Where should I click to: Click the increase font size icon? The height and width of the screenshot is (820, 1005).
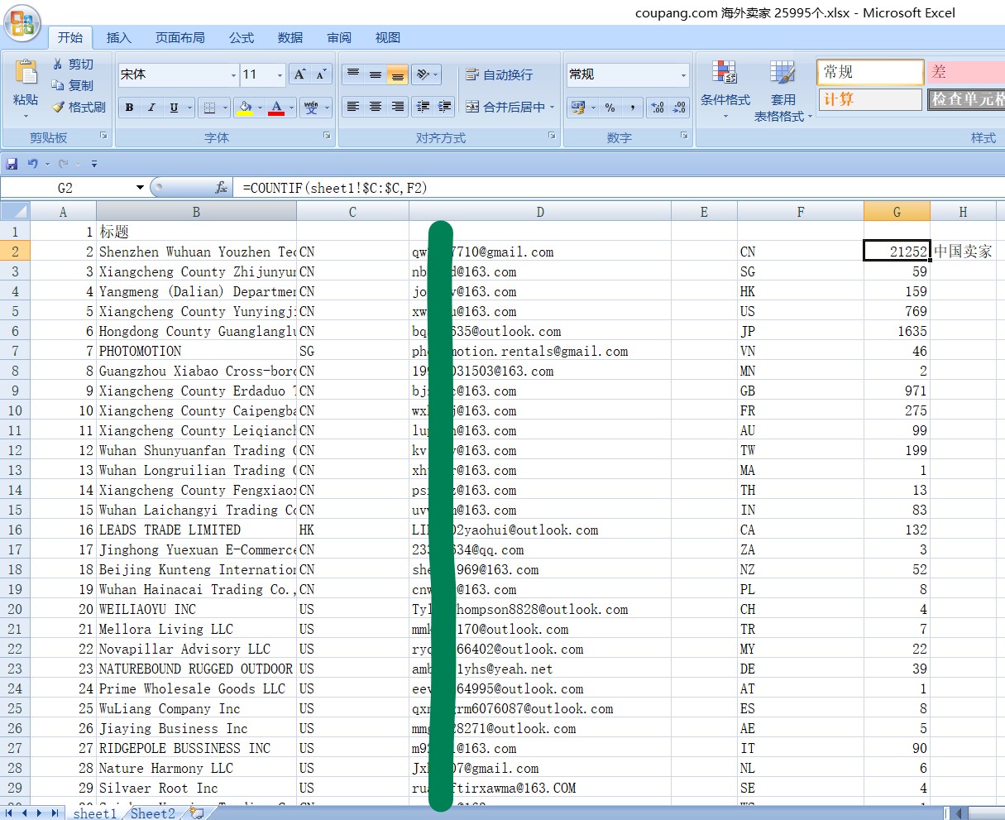tap(300, 74)
